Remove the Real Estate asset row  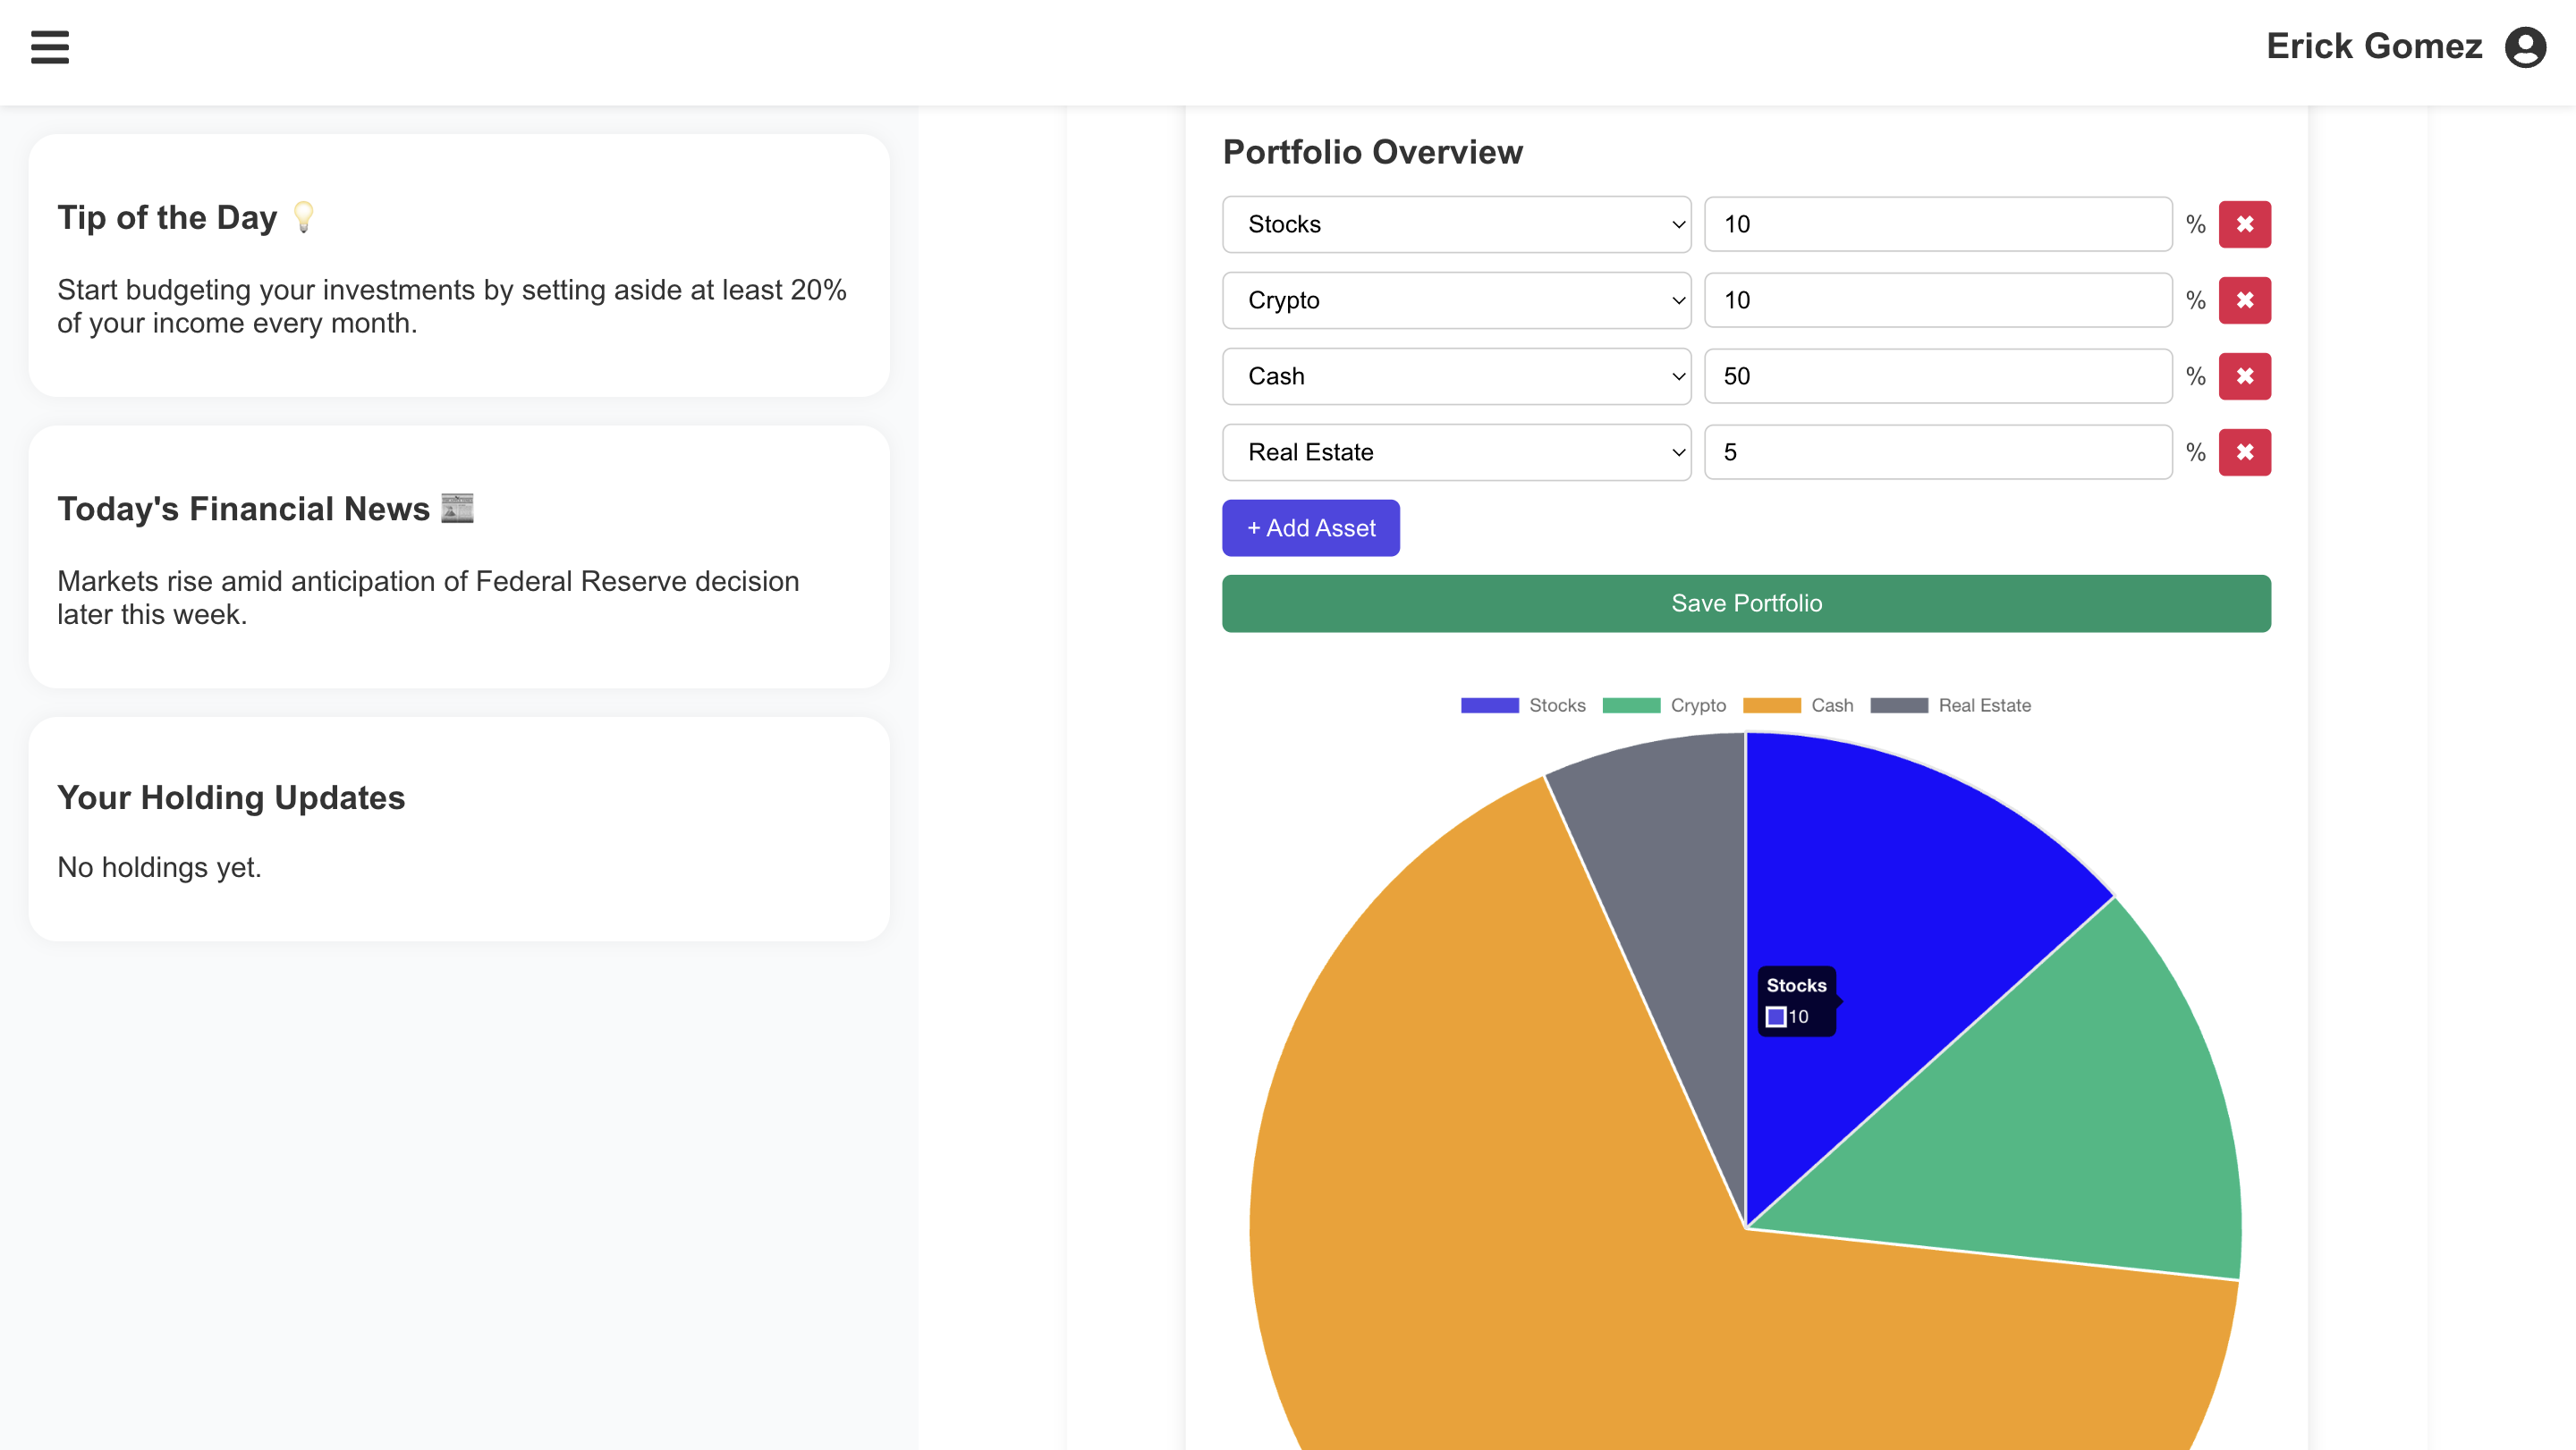(2245, 451)
